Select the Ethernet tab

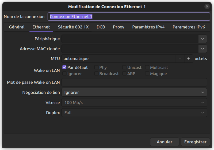point(41,27)
